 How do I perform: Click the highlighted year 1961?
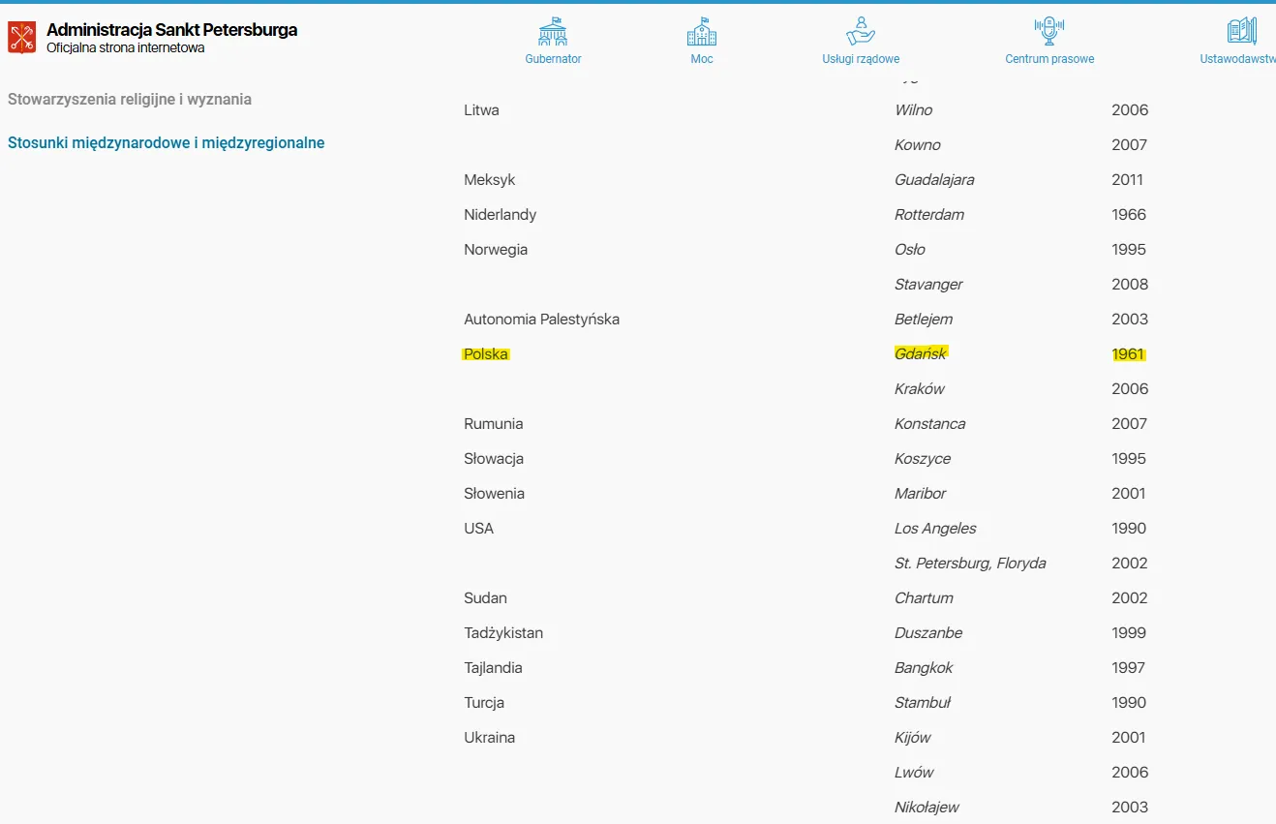point(1129,353)
